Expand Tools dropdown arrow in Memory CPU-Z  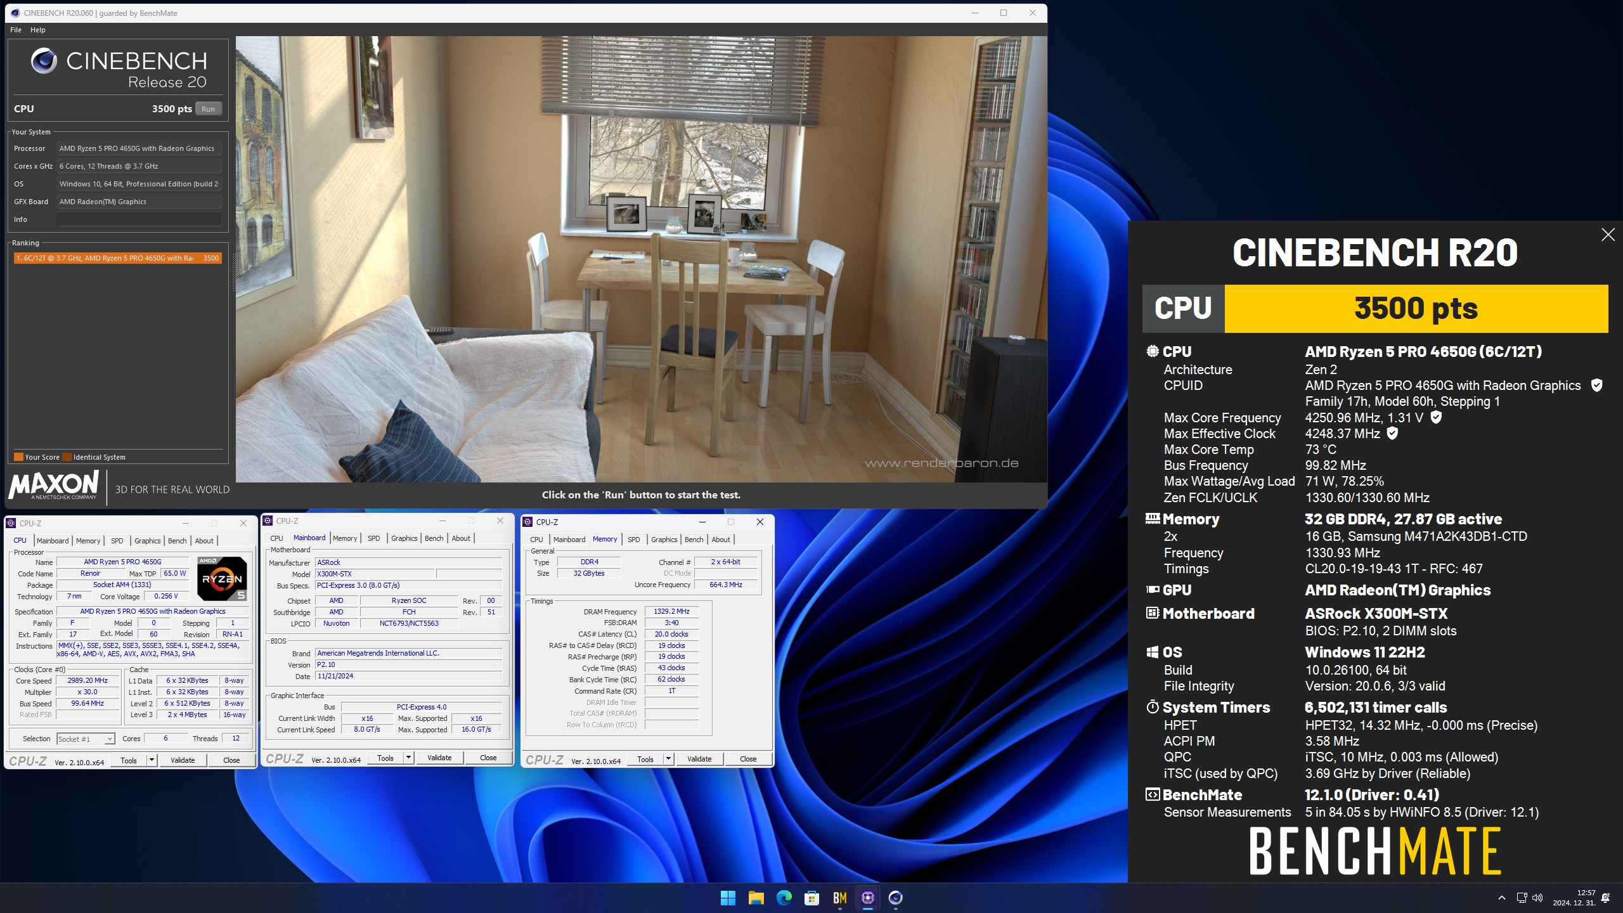pos(669,759)
